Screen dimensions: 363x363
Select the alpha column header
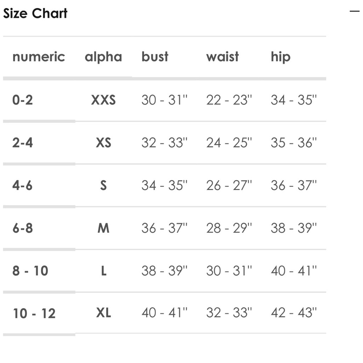[103, 57]
